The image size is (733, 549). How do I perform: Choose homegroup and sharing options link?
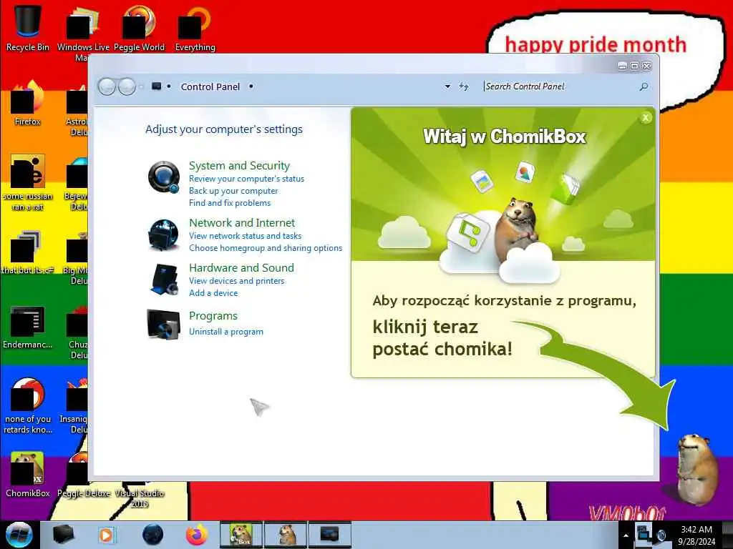[x=266, y=248]
